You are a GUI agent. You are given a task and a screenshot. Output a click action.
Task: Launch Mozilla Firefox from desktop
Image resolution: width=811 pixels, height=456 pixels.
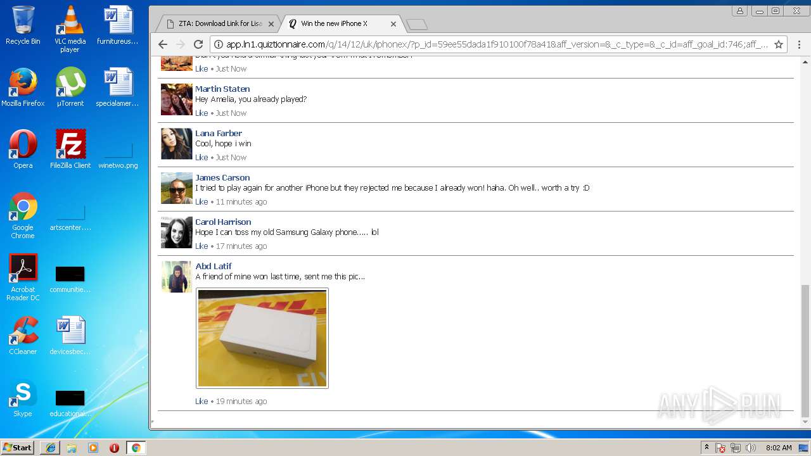pyautogui.click(x=23, y=87)
